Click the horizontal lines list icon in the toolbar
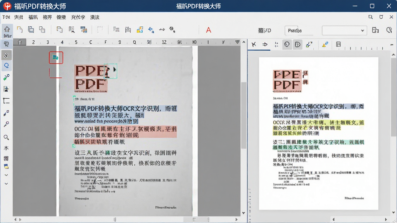Viewport: 397px width, 223px height. tap(116, 29)
